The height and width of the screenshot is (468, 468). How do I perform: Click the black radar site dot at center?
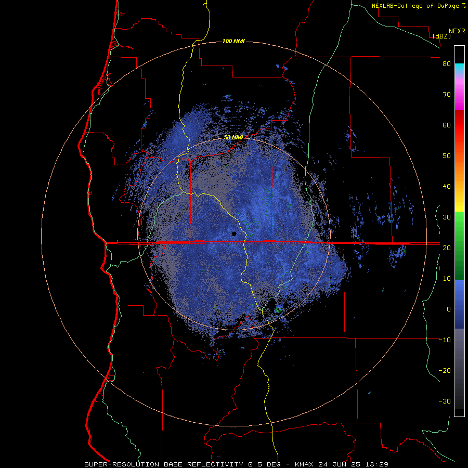click(234, 233)
